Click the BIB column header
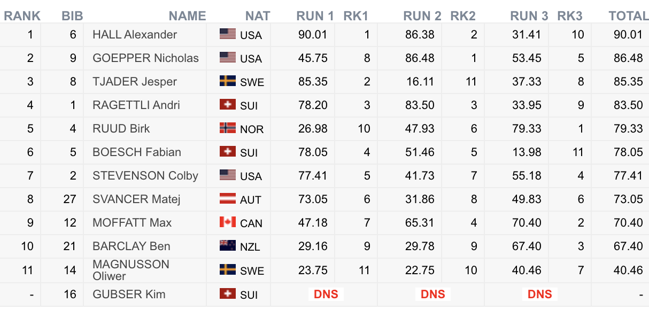 (x=72, y=16)
